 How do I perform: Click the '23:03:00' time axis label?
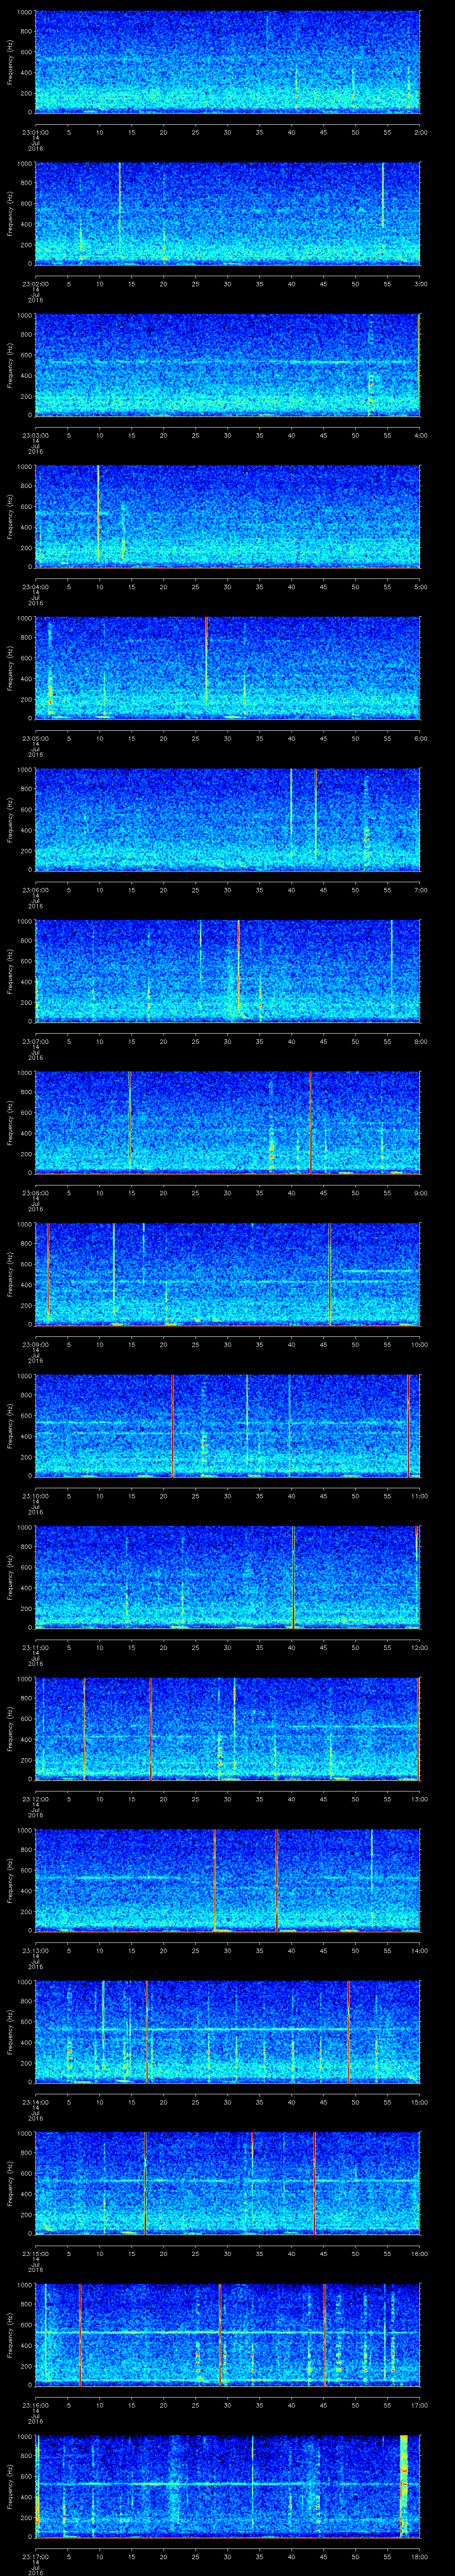click(x=36, y=435)
